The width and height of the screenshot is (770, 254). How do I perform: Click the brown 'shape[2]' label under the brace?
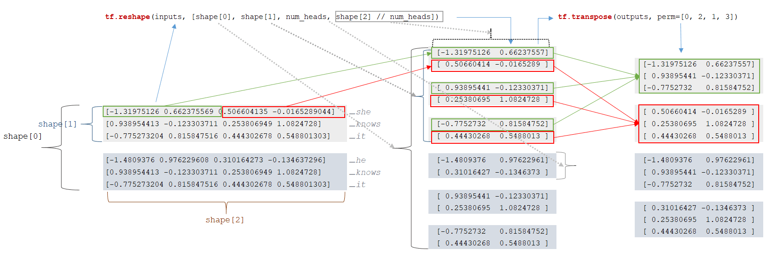225,220
